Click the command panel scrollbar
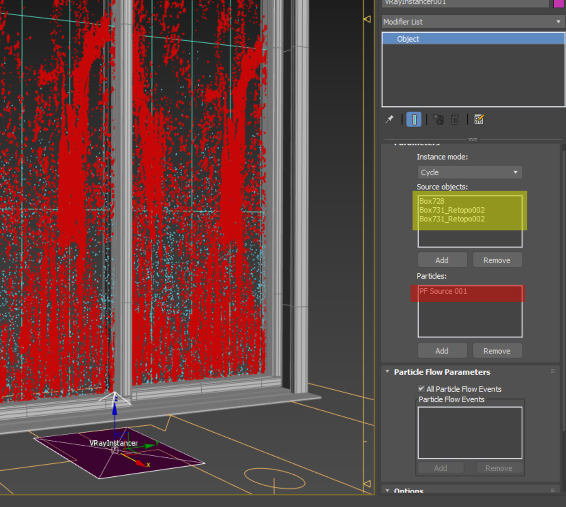The image size is (566, 507). pyautogui.click(x=564, y=291)
